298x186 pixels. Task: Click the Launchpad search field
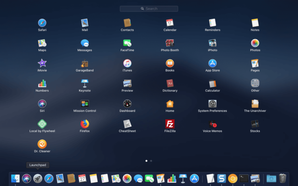point(149,9)
